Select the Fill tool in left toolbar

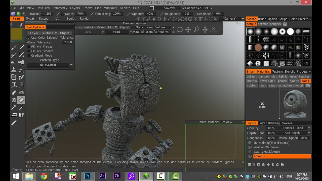click(x=21, y=100)
